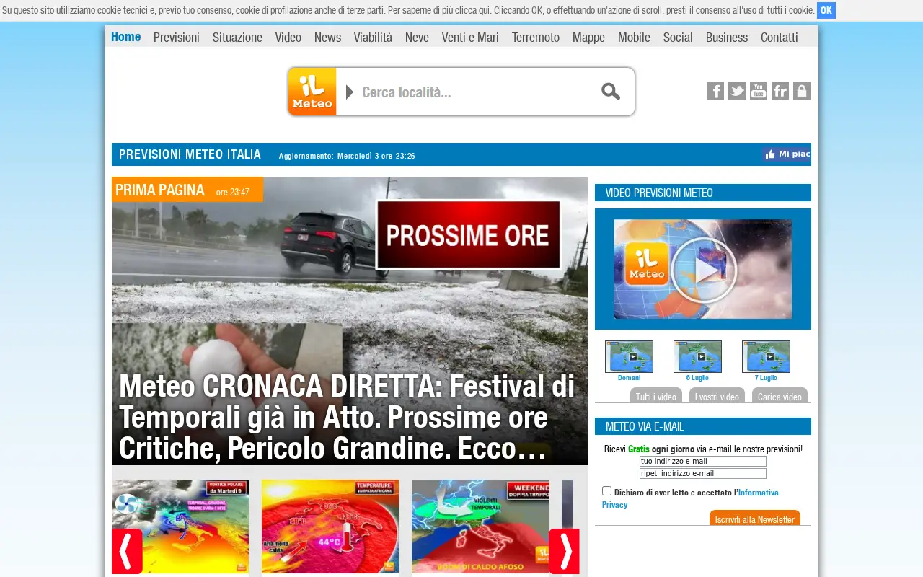This screenshot has height=577, width=923.
Task: Open the 'Tutti i video' tab
Action: tap(656, 395)
